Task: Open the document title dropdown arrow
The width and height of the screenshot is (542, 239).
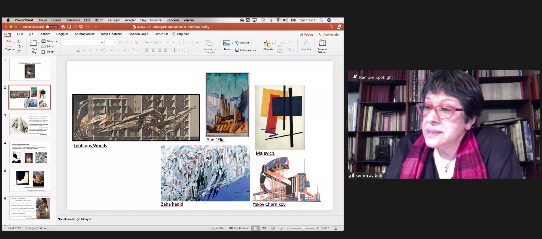Action: click(212, 27)
